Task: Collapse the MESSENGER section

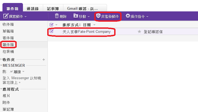Action: (1, 65)
